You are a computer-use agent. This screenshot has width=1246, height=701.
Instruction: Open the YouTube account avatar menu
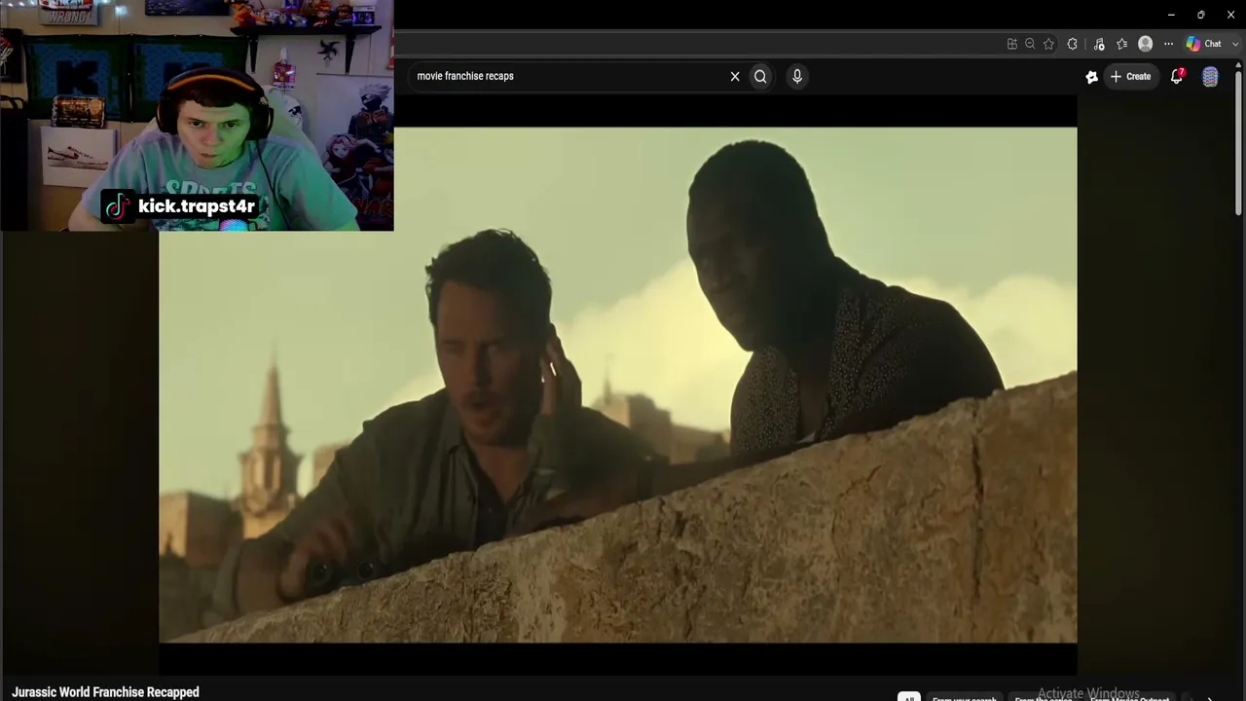(1210, 77)
